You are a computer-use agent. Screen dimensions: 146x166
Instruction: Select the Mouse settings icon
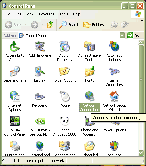pos(64,96)
